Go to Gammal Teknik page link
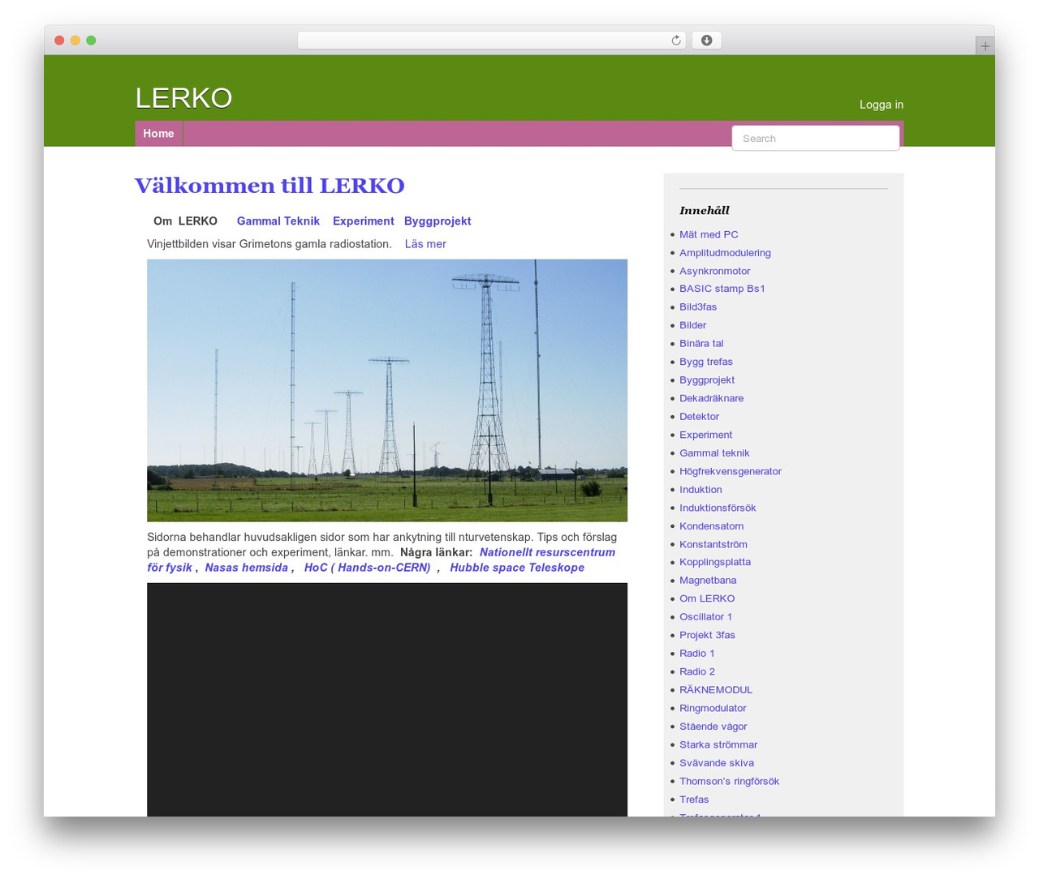 click(x=278, y=221)
